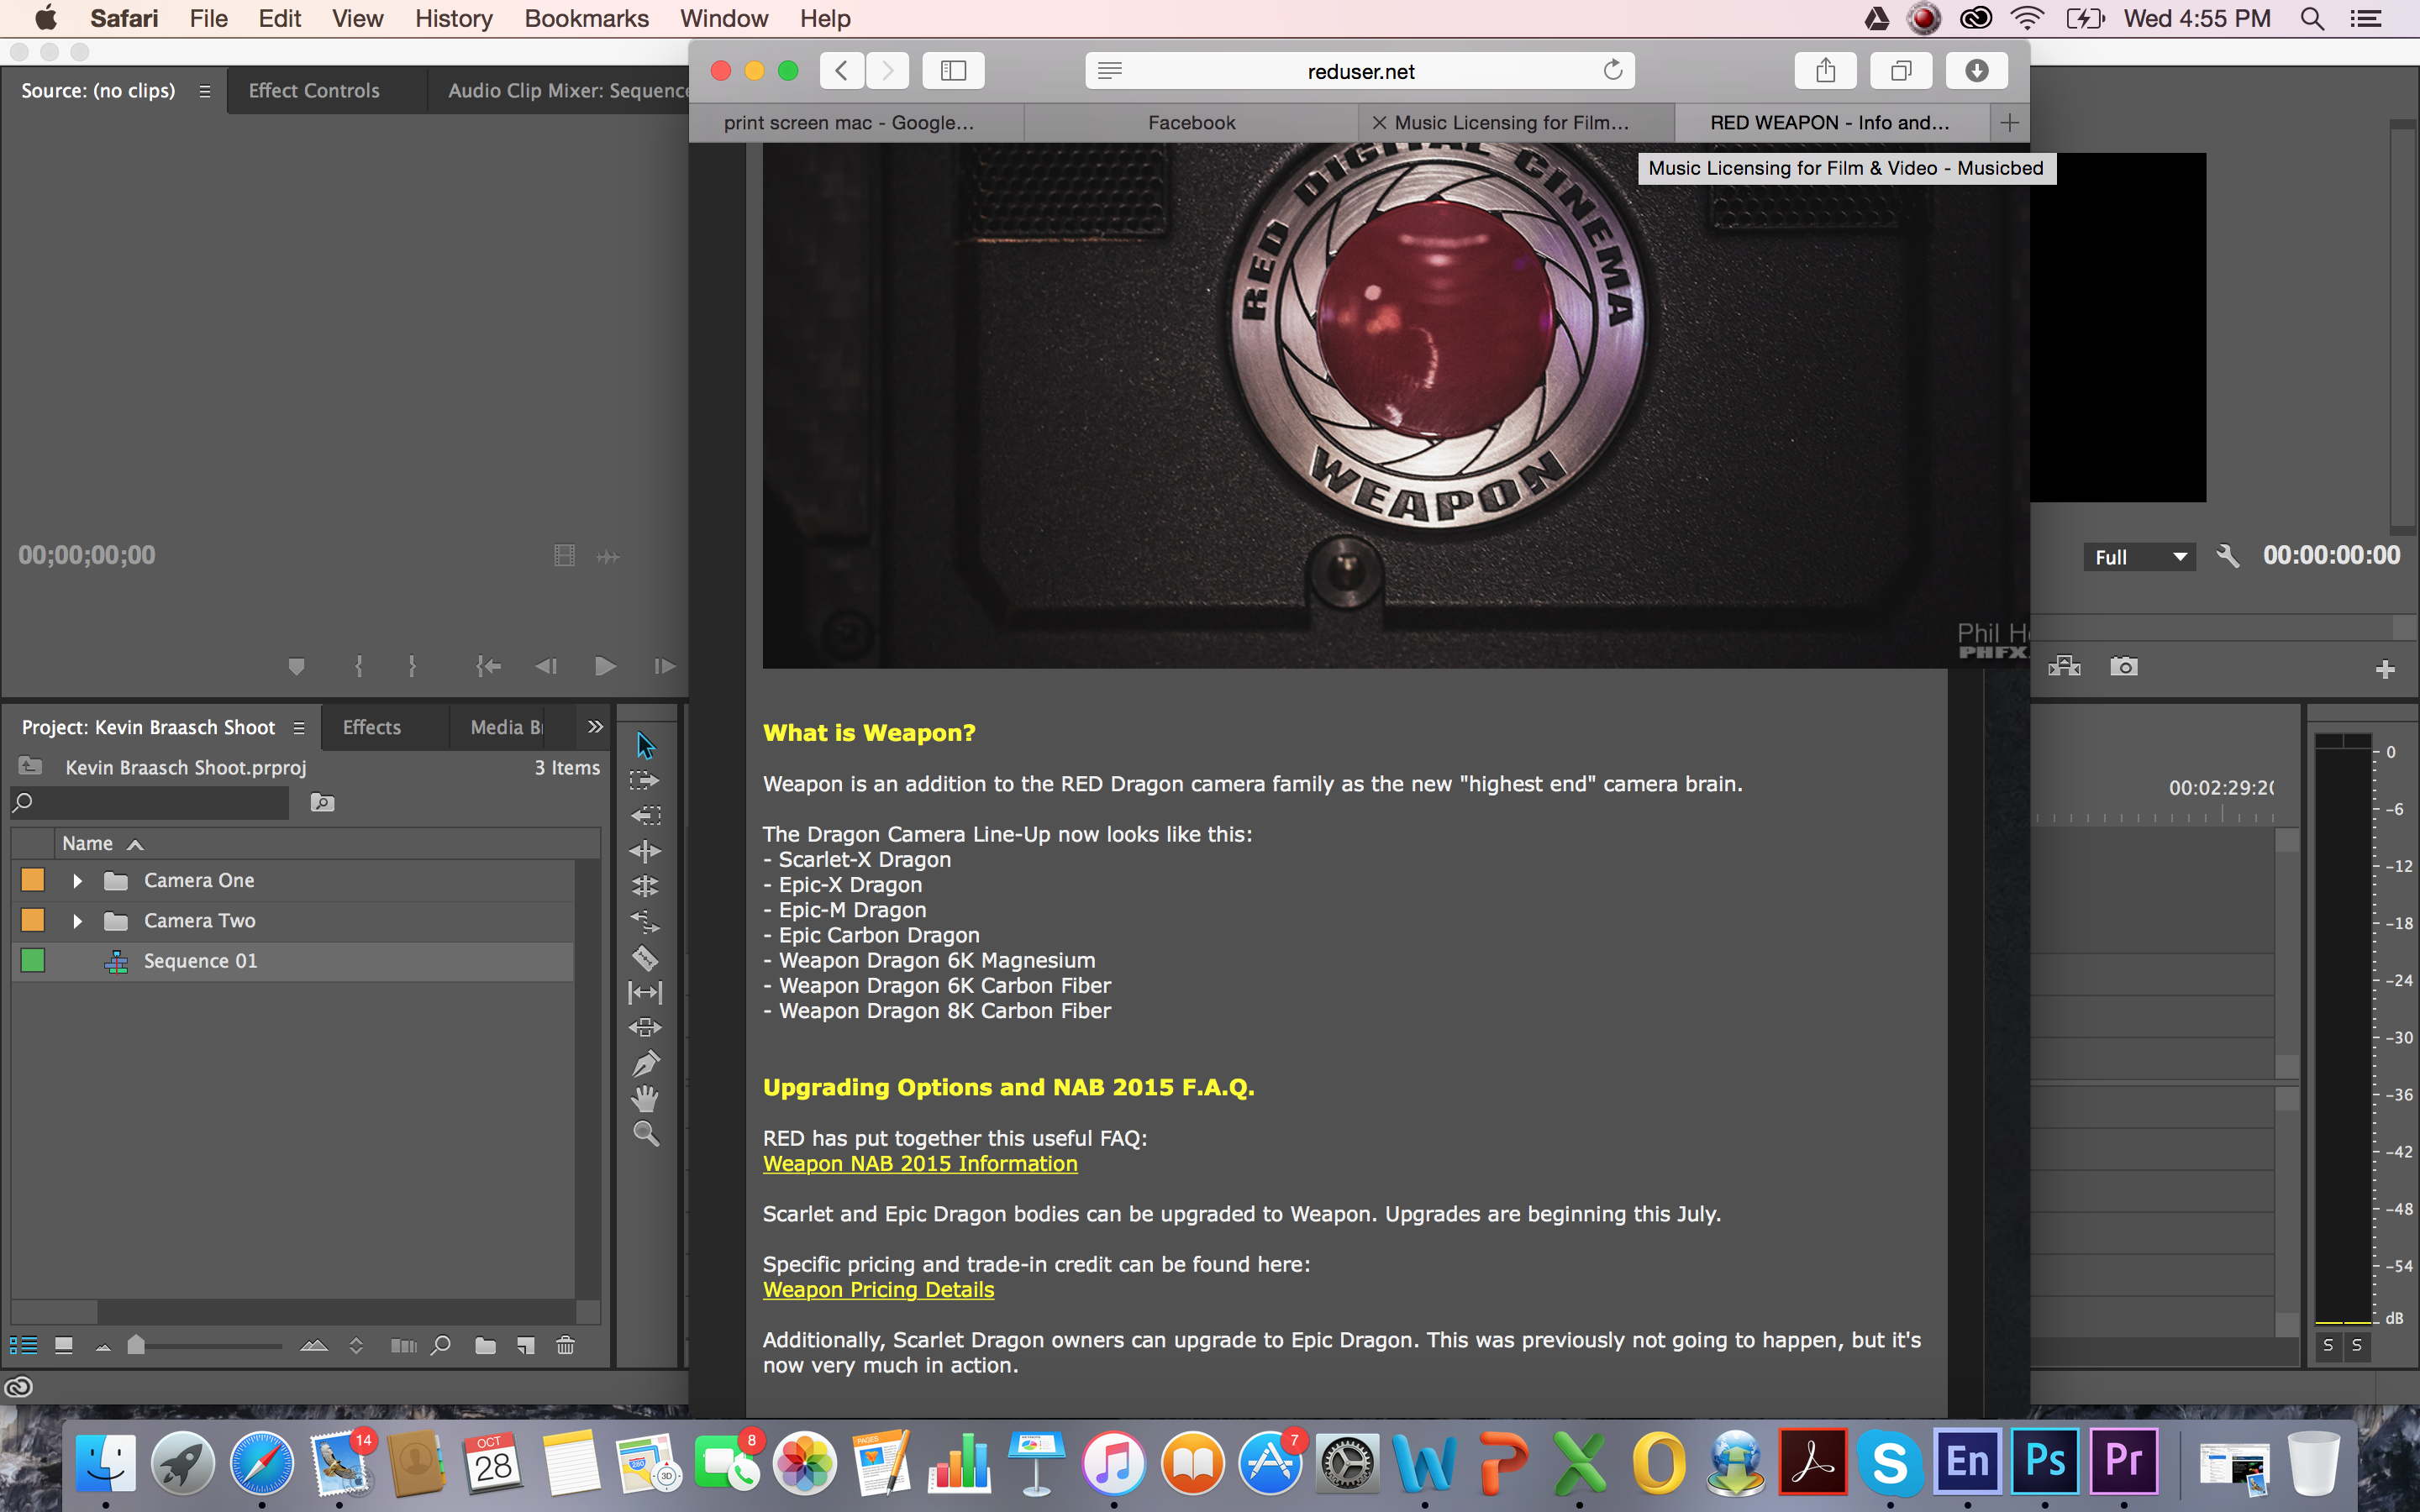Viewport: 2420px width, 1512px height.
Task: Select the Zoom tool in Premiere toolbar
Action: click(x=645, y=1134)
